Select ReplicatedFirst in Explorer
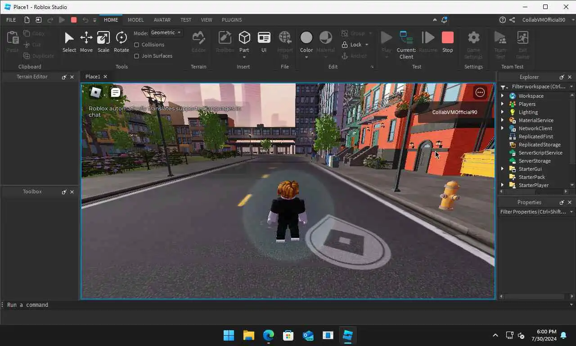 (x=535, y=137)
